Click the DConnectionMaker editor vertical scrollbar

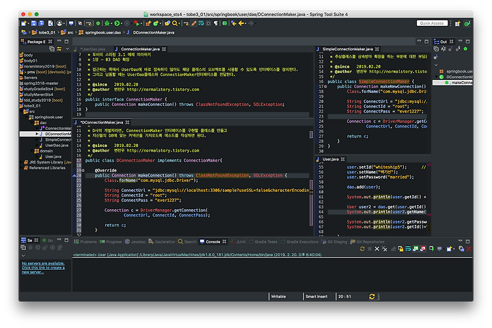pos(312,201)
